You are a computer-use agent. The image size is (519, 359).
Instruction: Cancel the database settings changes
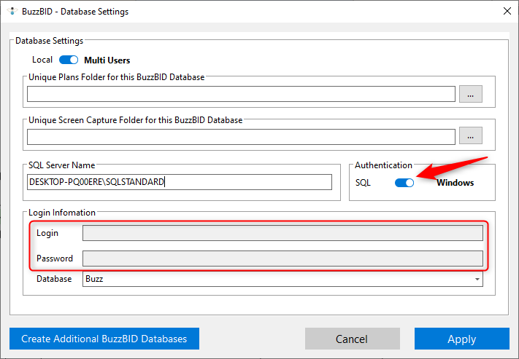[352, 339]
